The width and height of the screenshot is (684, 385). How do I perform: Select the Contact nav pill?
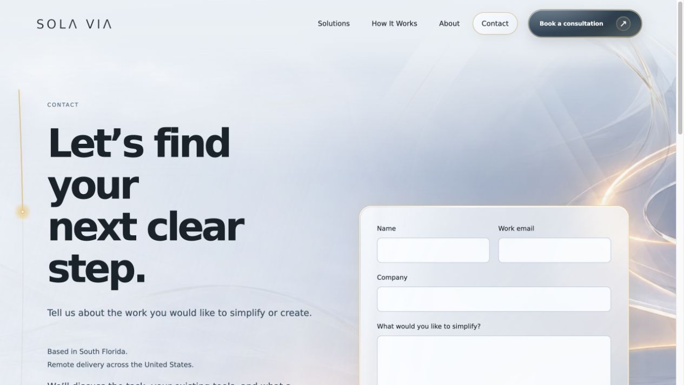point(495,24)
